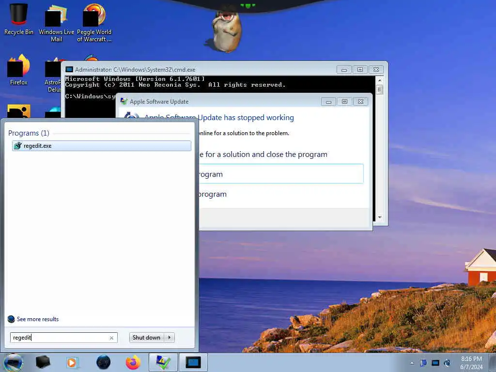
Task: Click the 'Administrator: C:\Windows\System32\cmd.exe' title text
Action: pyautogui.click(x=135, y=70)
